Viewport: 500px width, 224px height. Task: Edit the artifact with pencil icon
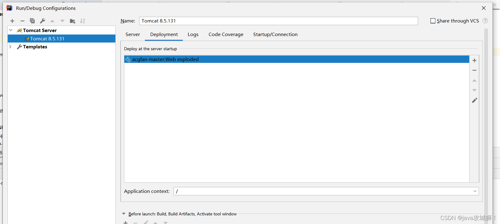tap(474, 100)
